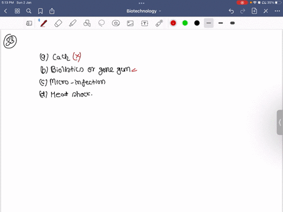Image resolution: width=283 pixels, height=212 pixels.
Task: Open the side panel handle
Action: tap(280, 122)
